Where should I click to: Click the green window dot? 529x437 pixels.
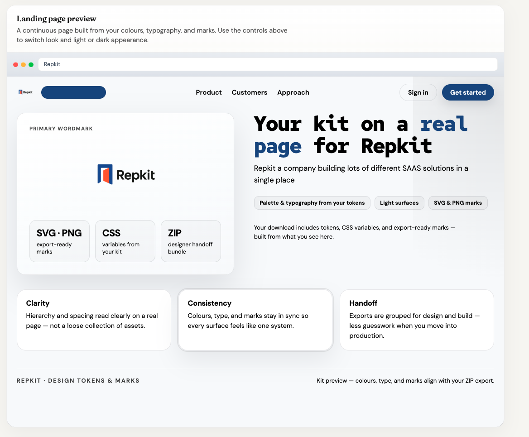[31, 64]
